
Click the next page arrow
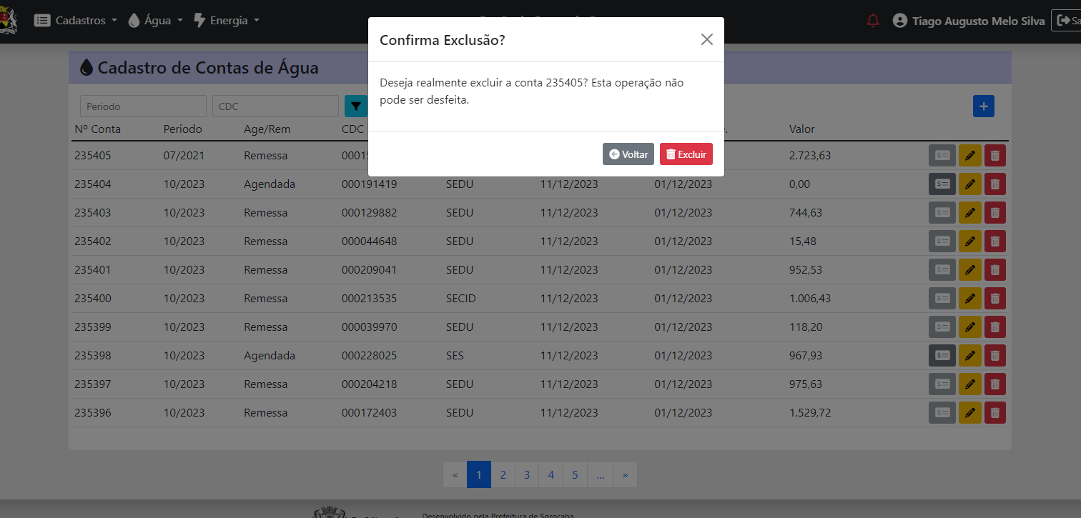[625, 475]
